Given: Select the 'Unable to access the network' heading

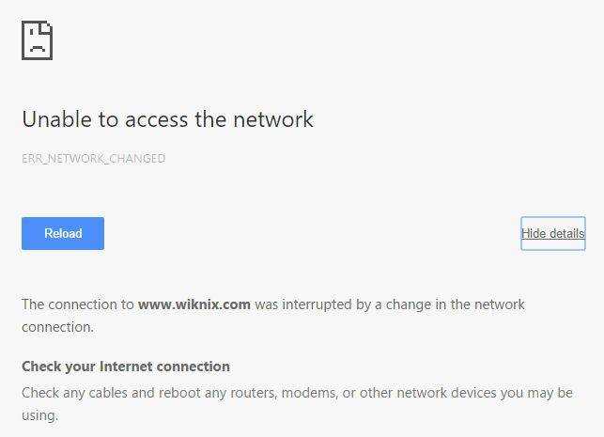Looking at the screenshot, I should point(167,118).
